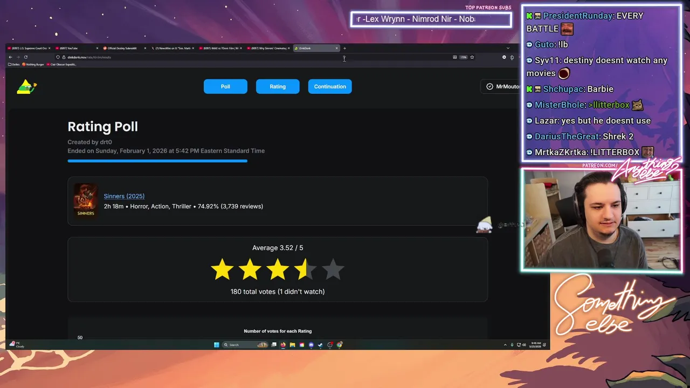Click PresidentRunday's name in chat

tap(577, 16)
